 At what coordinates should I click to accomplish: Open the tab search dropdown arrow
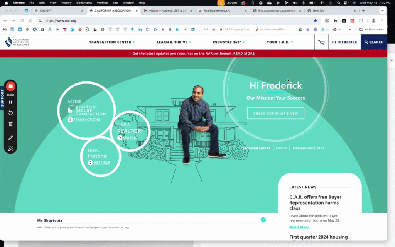click(x=382, y=10)
